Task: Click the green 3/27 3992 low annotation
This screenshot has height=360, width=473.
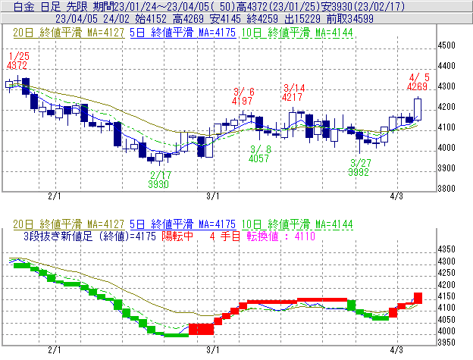Action: pyautogui.click(x=359, y=167)
